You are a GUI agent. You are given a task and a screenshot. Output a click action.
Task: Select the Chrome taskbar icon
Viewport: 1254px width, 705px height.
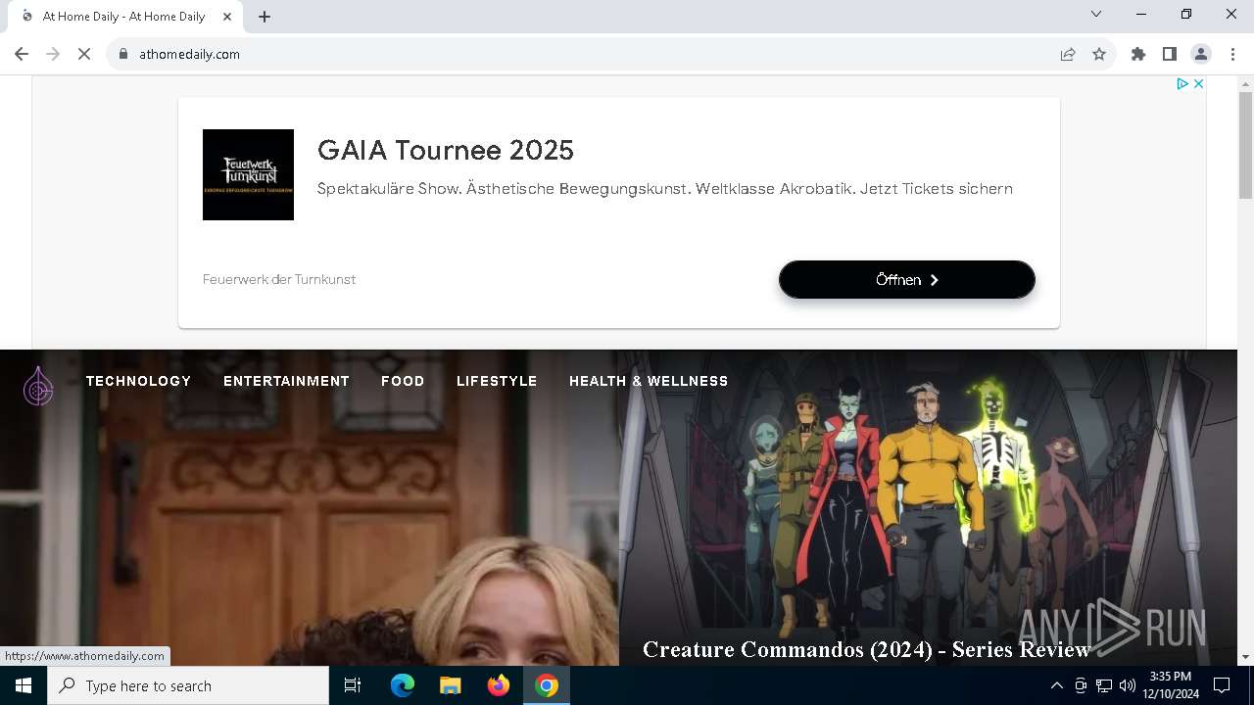tap(547, 685)
